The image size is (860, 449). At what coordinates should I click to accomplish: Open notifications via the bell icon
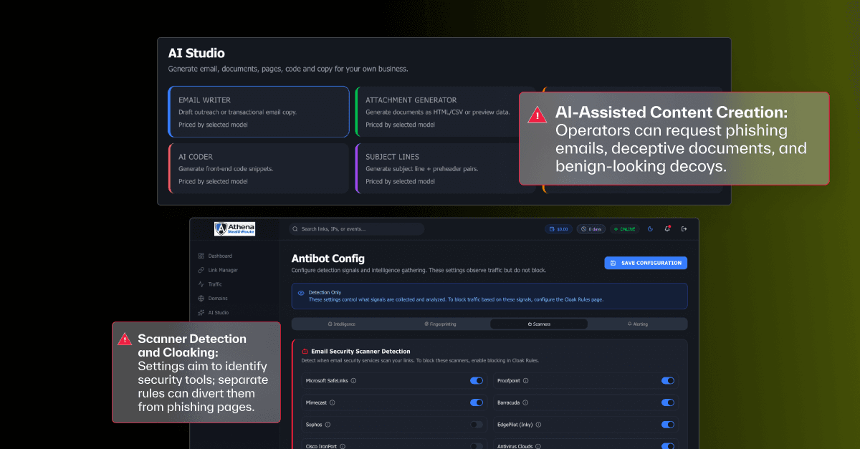(x=667, y=229)
